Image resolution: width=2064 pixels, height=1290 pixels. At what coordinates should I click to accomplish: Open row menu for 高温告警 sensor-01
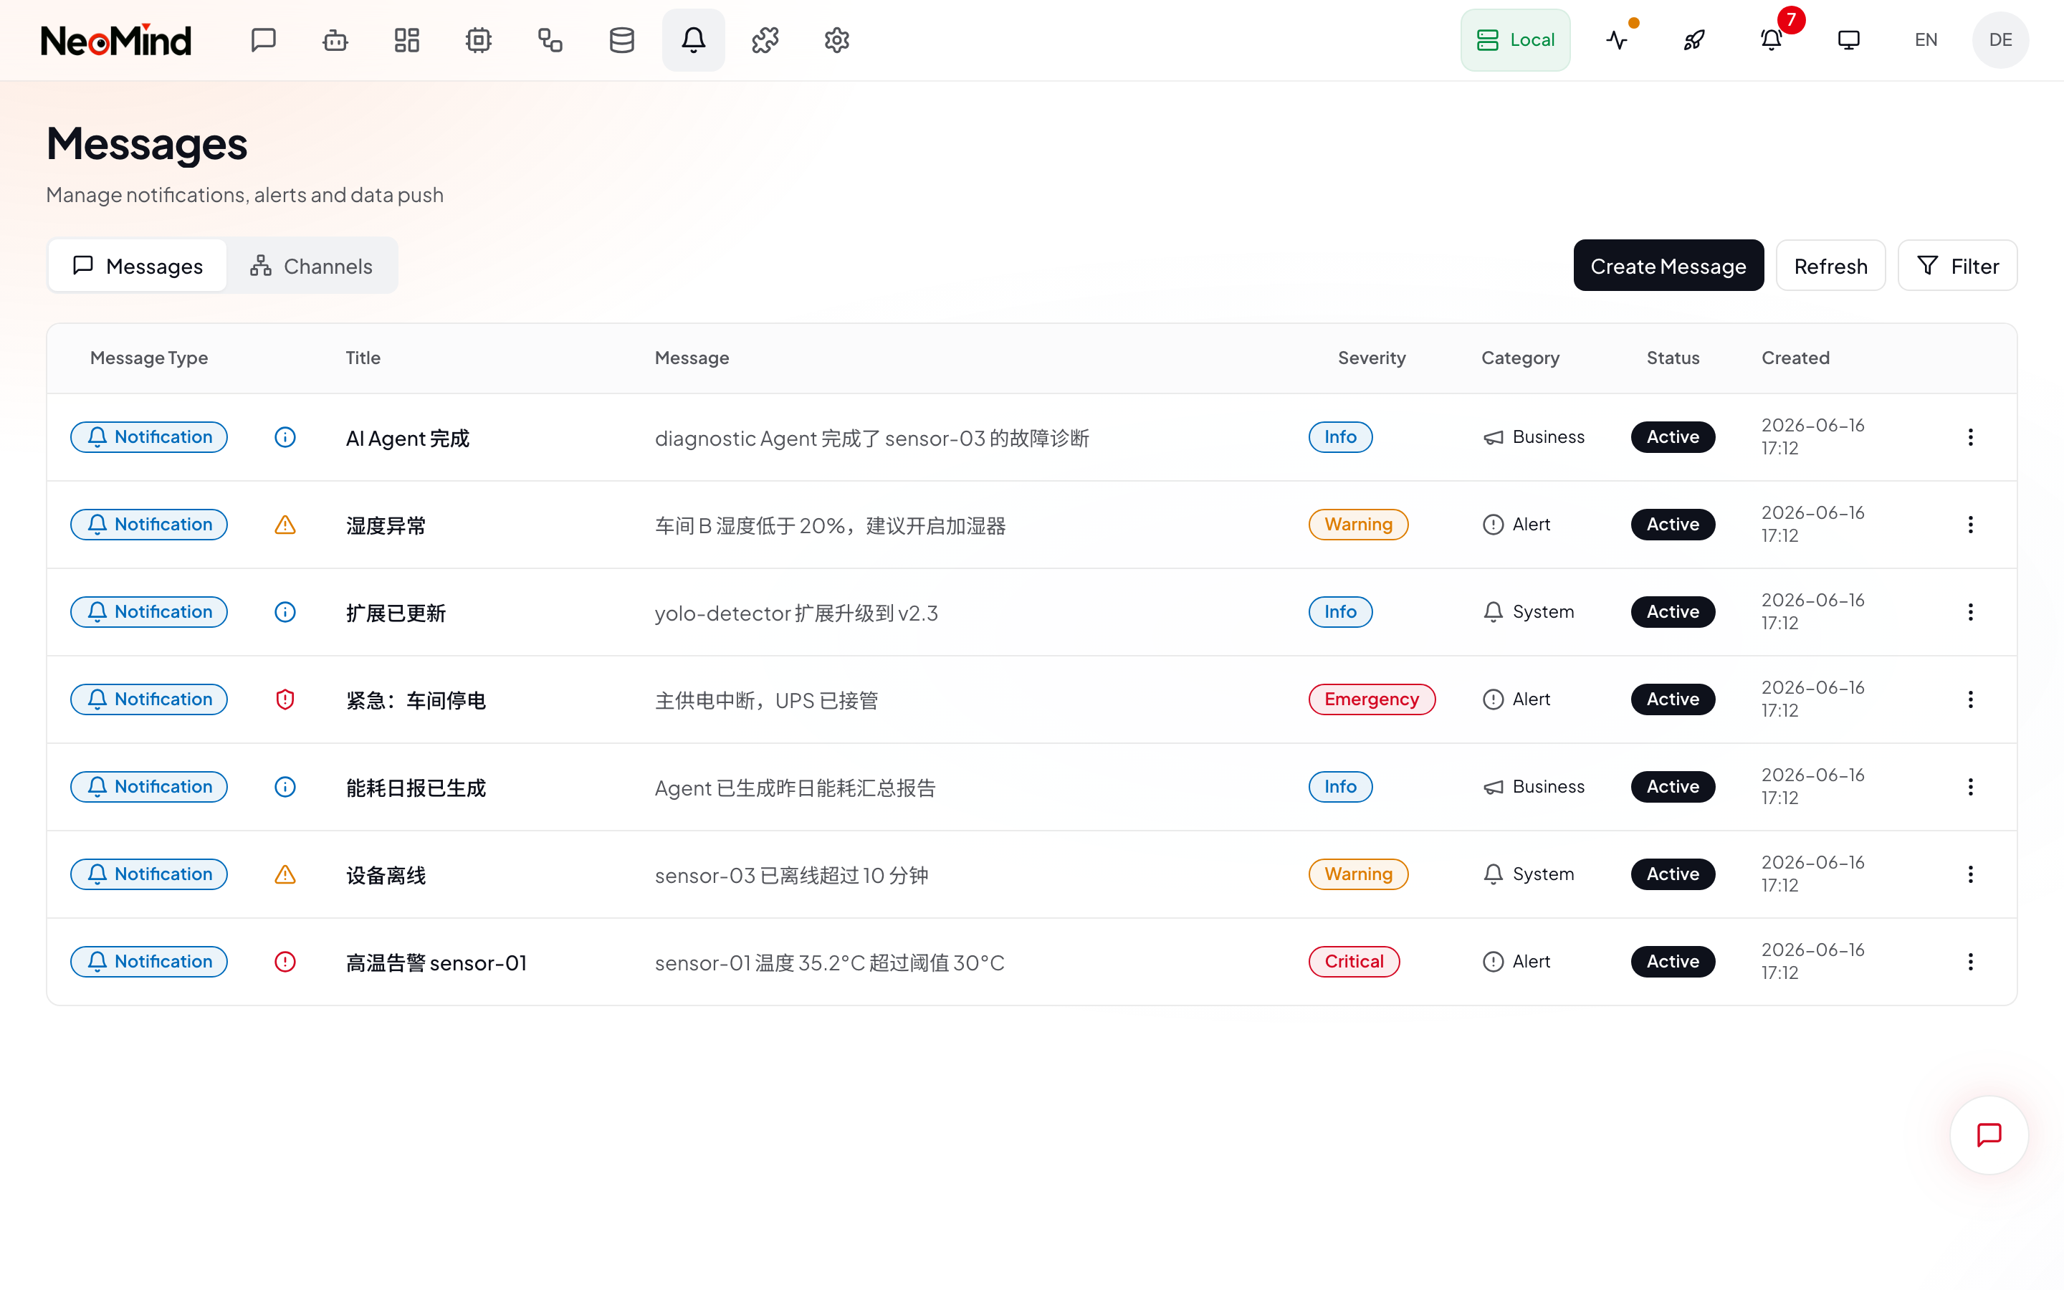click(1970, 962)
